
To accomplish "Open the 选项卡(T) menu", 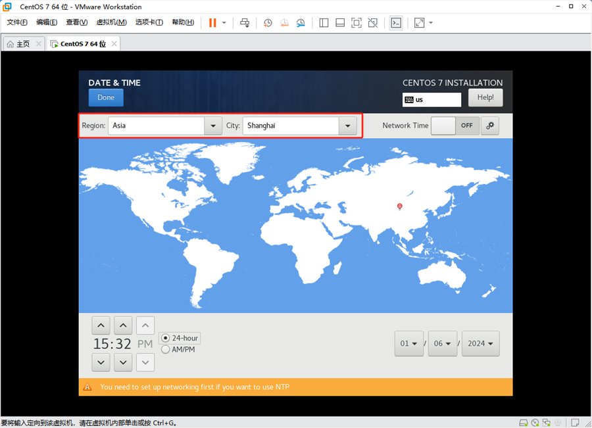I will coord(149,22).
